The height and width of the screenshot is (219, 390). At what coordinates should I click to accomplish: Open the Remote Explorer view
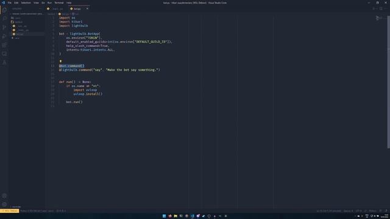(x=4, y=54)
